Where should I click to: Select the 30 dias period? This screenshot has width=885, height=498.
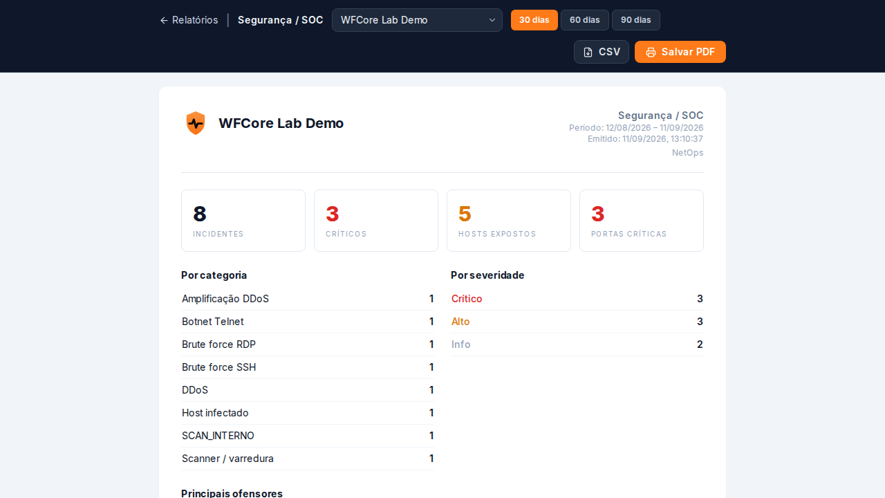pyautogui.click(x=534, y=20)
